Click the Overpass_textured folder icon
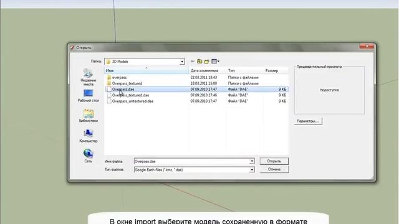 point(109,83)
